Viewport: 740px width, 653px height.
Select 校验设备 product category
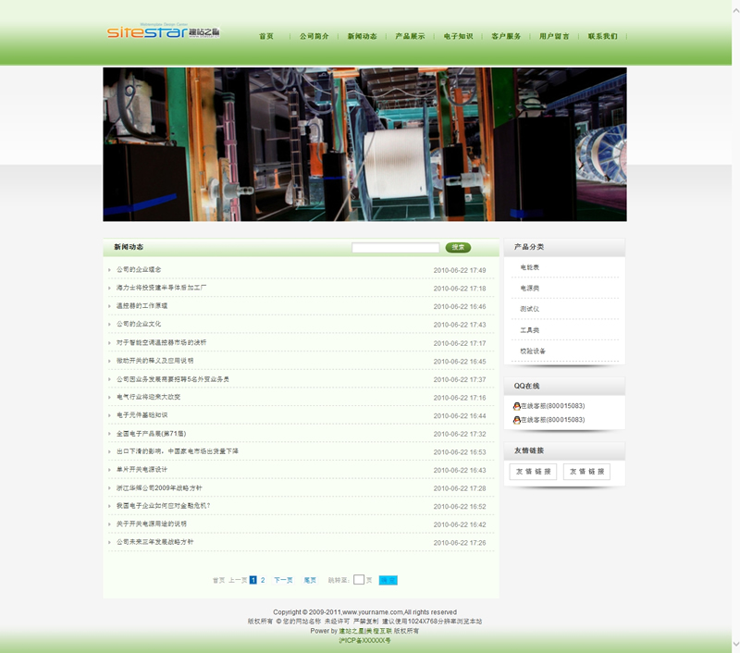(x=533, y=351)
